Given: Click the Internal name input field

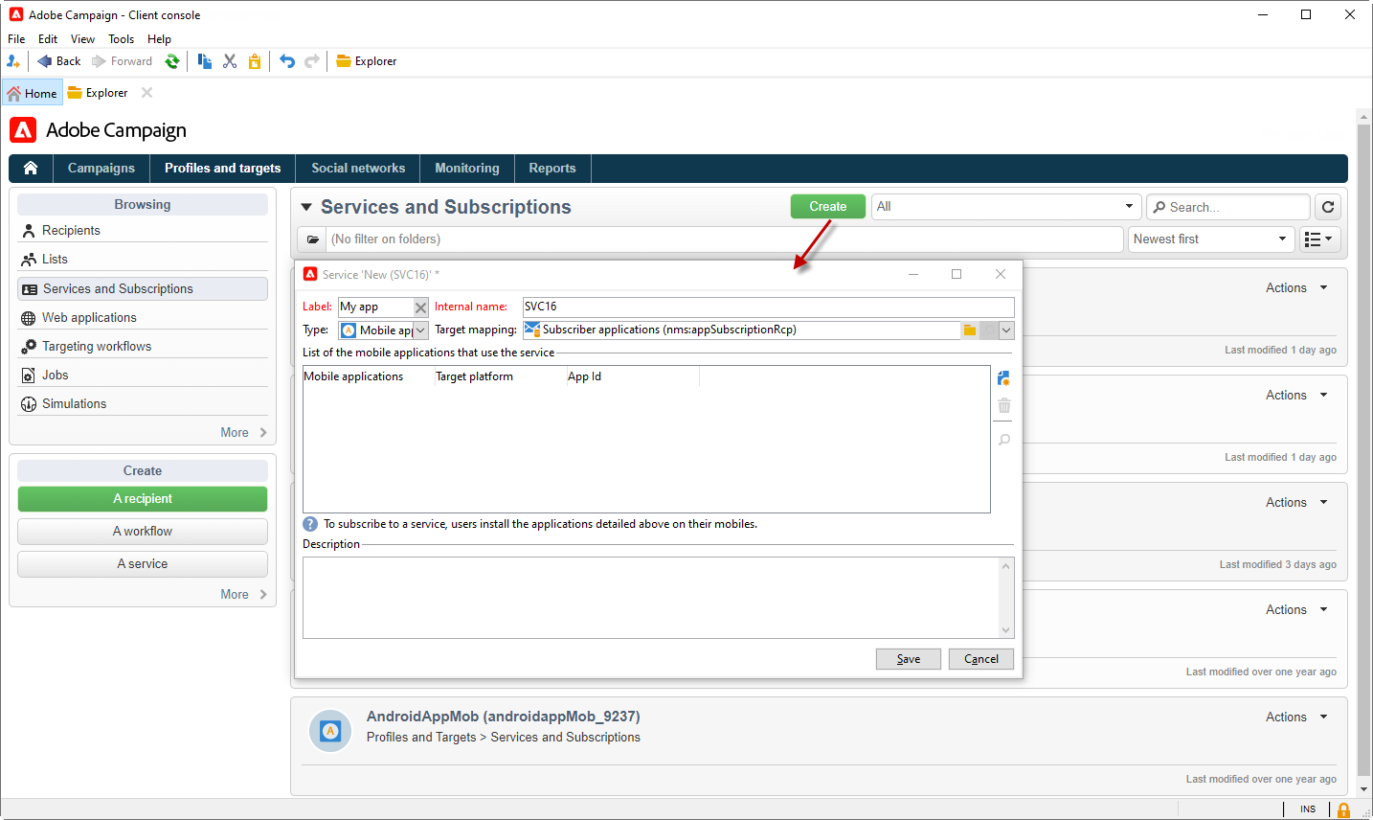Looking at the screenshot, I should 768,307.
